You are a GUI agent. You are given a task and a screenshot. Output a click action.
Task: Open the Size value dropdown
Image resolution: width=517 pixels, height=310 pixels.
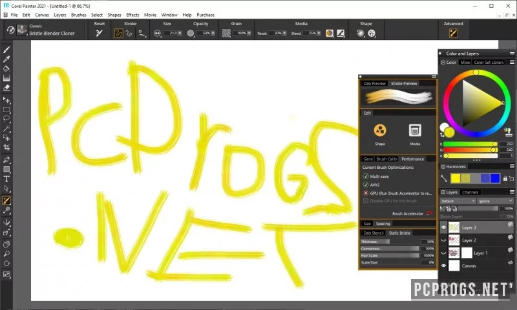point(180,34)
